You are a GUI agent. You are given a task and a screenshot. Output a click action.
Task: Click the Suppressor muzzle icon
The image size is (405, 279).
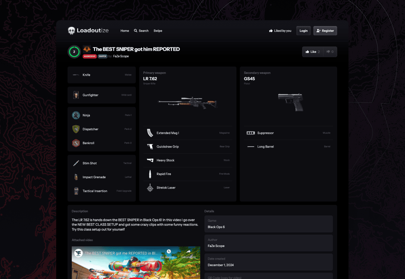(x=251, y=133)
